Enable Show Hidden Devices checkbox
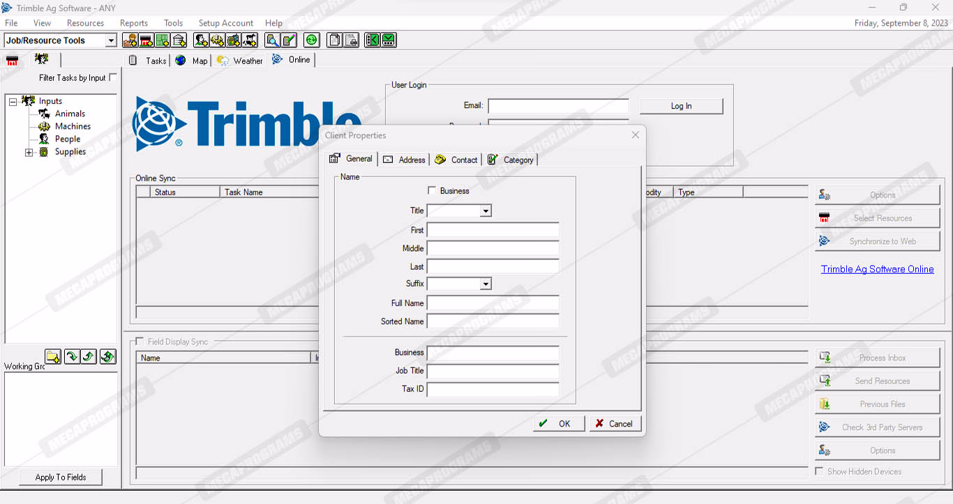The image size is (953, 504). [819, 471]
